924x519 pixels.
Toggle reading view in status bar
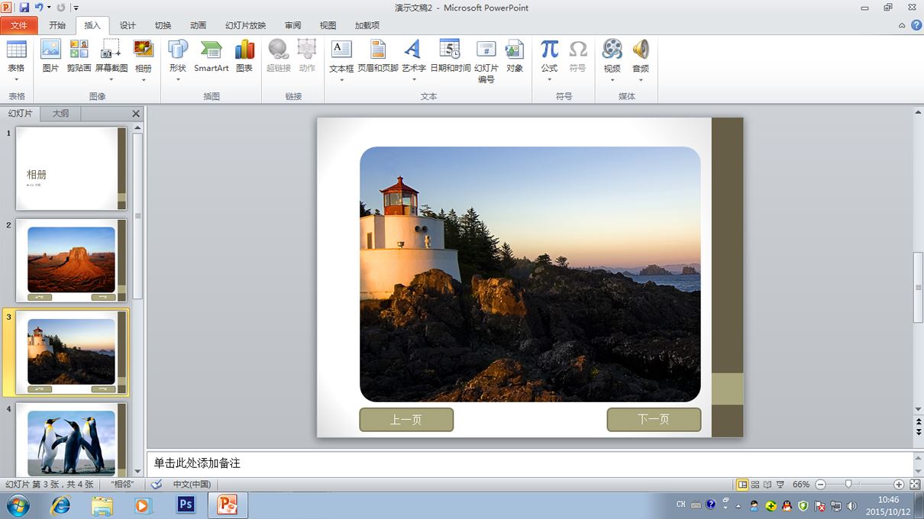pos(767,485)
